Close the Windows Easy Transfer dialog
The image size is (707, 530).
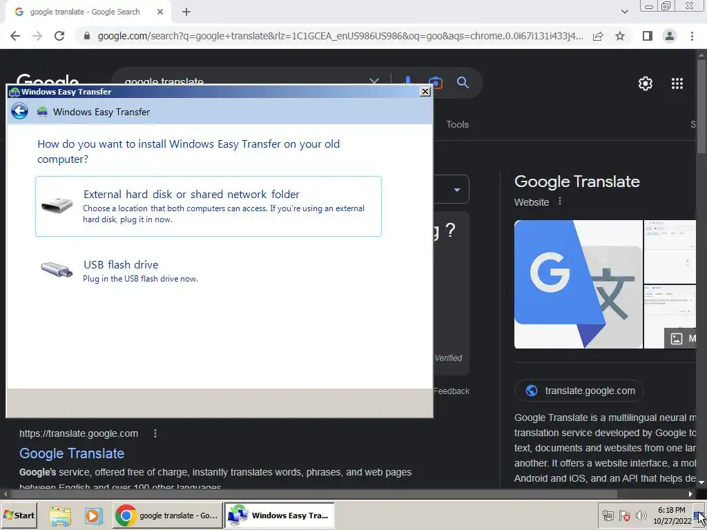coord(425,92)
